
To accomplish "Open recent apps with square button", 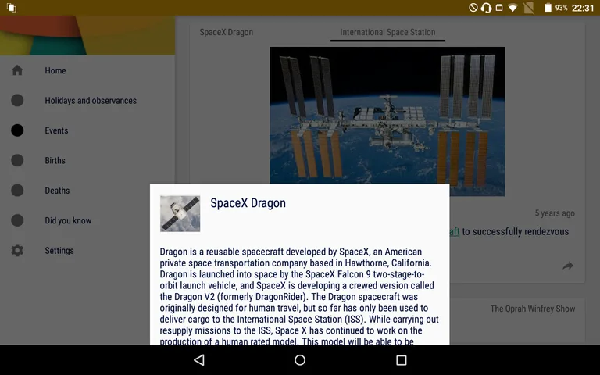I will pyautogui.click(x=401, y=360).
